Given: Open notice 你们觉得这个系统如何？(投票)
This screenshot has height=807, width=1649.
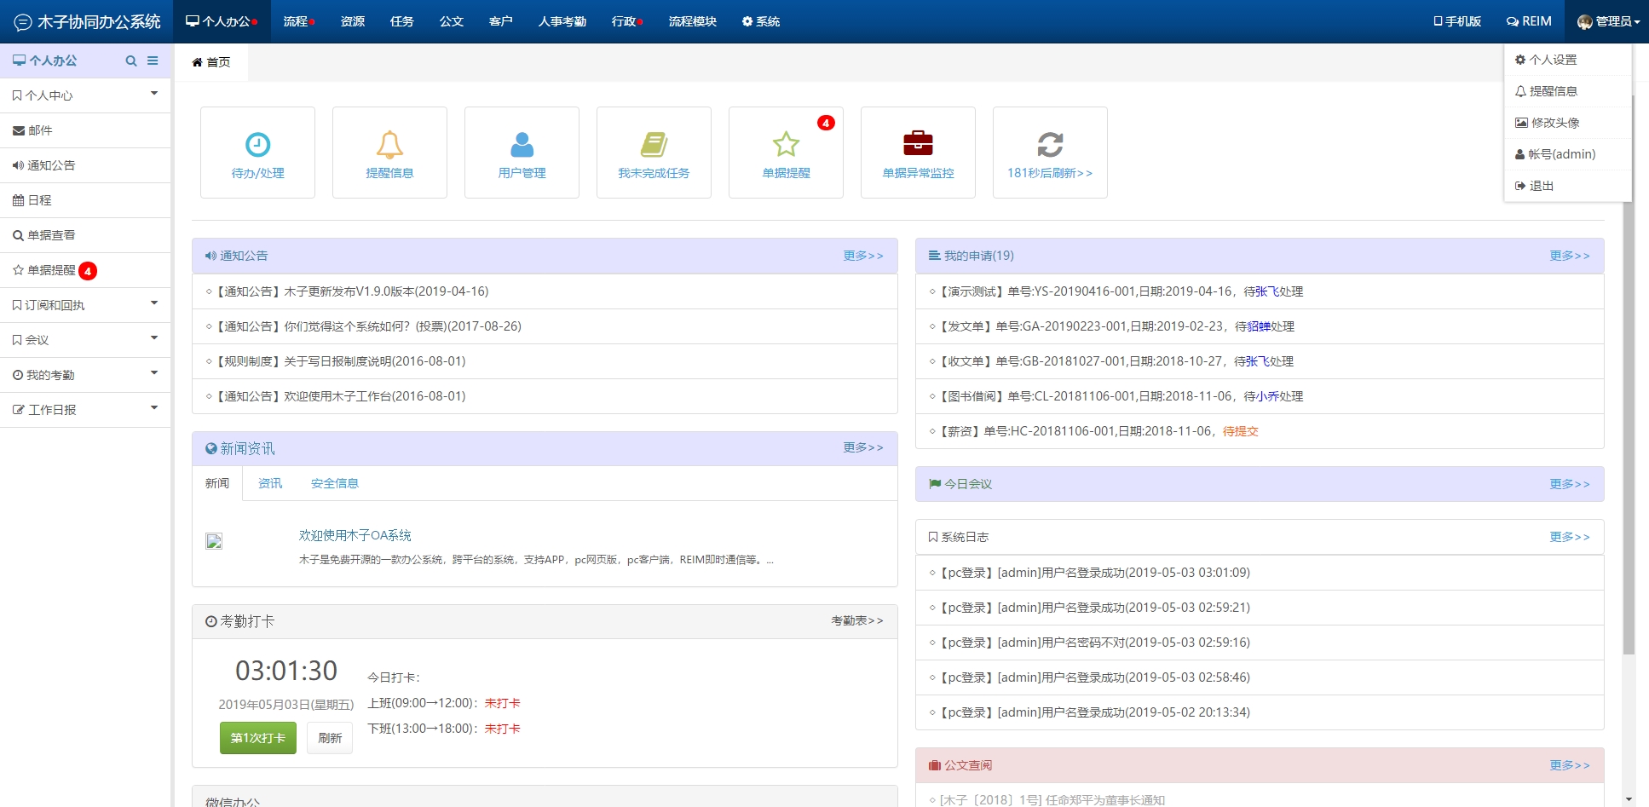Looking at the screenshot, I should coord(545,326).
